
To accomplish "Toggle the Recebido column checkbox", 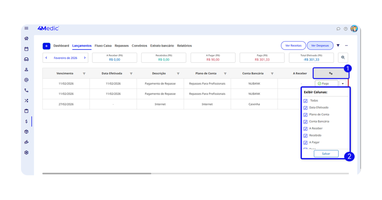I will (306, 136).
